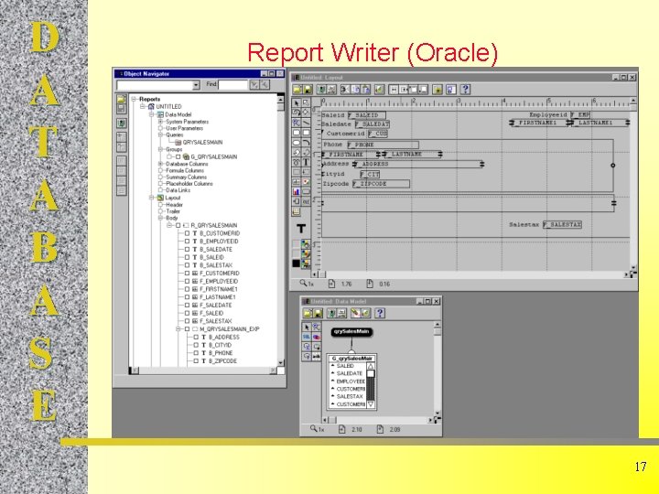Screen dimensions: 659x494
Task: Click the box beside B_EMPLOYEEID
Action: click(187, 242)
